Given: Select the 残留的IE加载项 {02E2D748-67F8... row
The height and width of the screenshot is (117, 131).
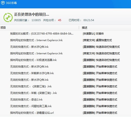Looking at the screenshot, I should coord(65,34).
